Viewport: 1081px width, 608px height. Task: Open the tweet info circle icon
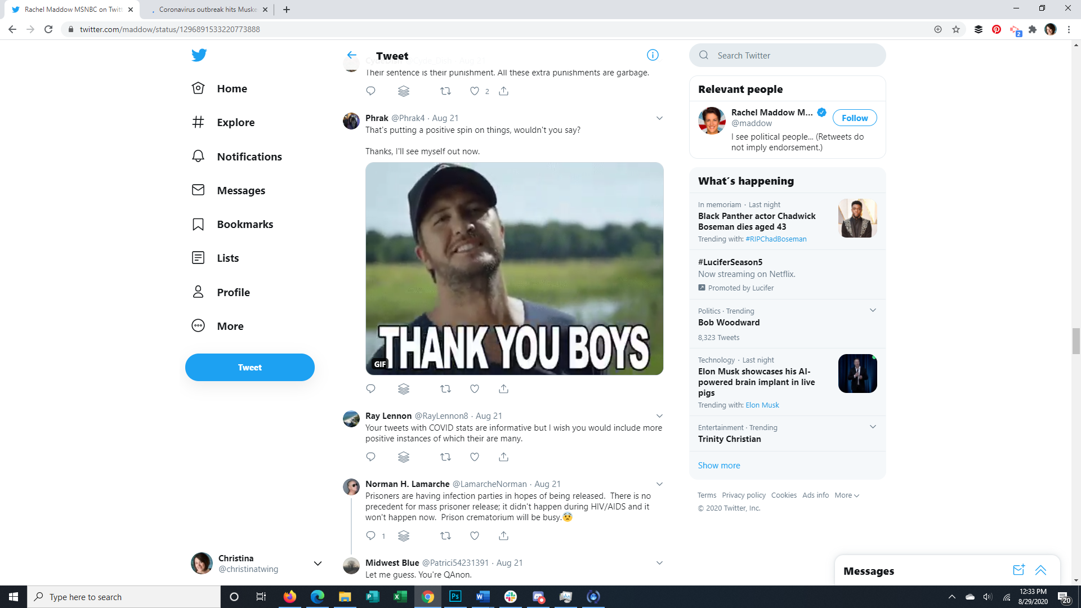[653, 55]
